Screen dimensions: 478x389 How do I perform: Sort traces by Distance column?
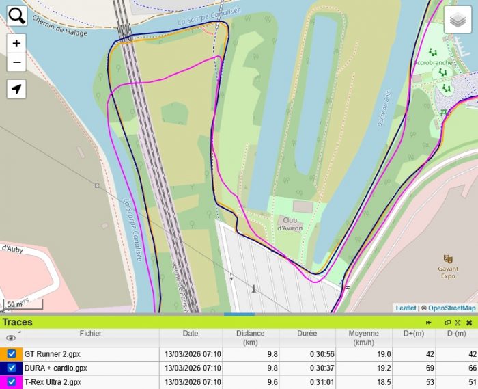coord(251,338)
